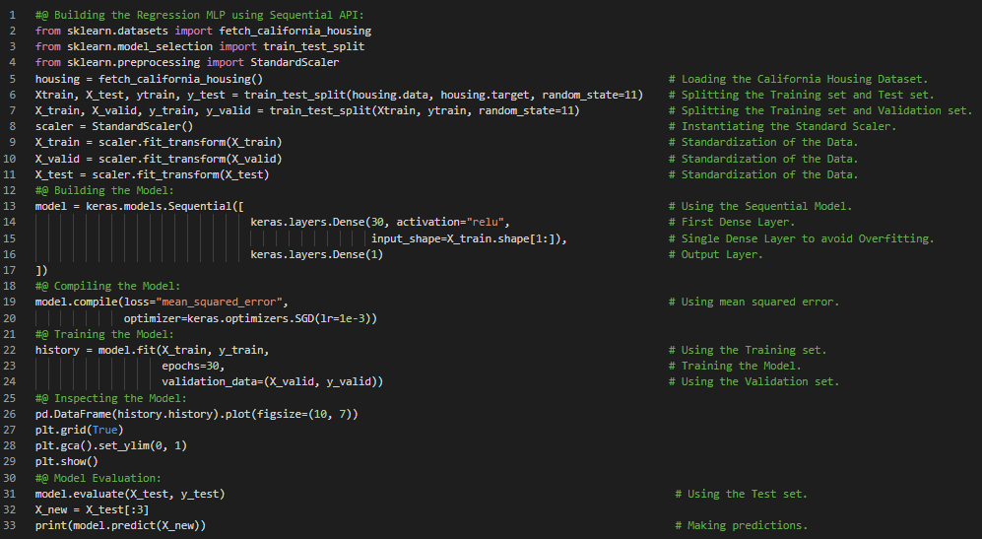This screenshot has width=982, height=539.
Task: Click keras.layers.Dense(1) output layer code
Action: [x=316, y=254]
